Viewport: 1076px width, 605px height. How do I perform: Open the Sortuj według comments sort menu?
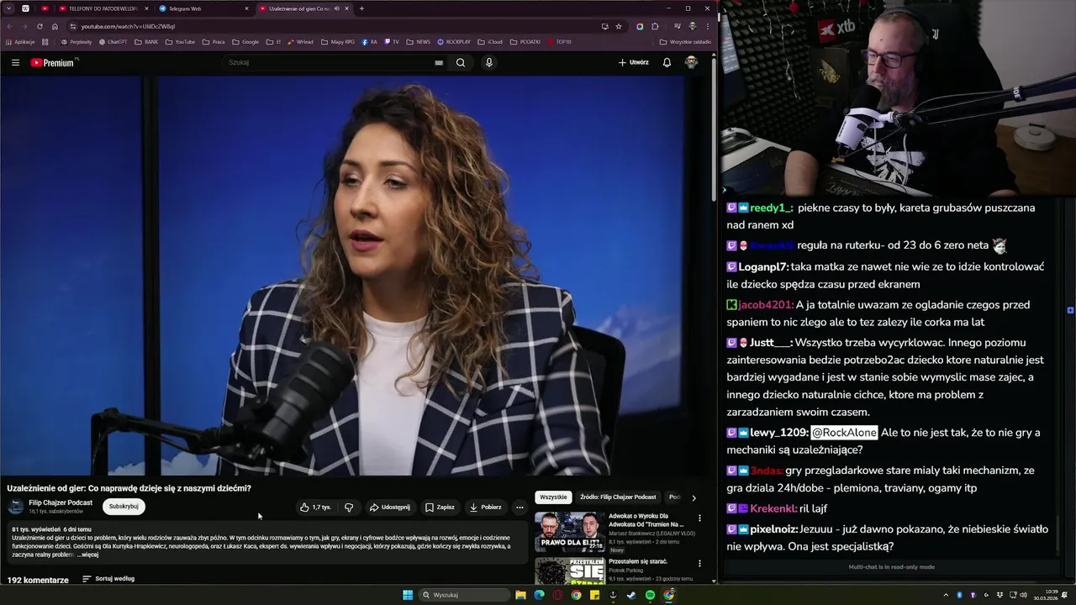click(108, 579)
